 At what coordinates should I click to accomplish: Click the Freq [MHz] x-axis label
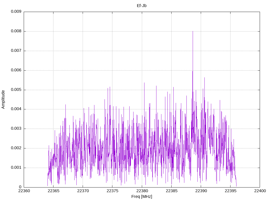(x=142, y=197)
